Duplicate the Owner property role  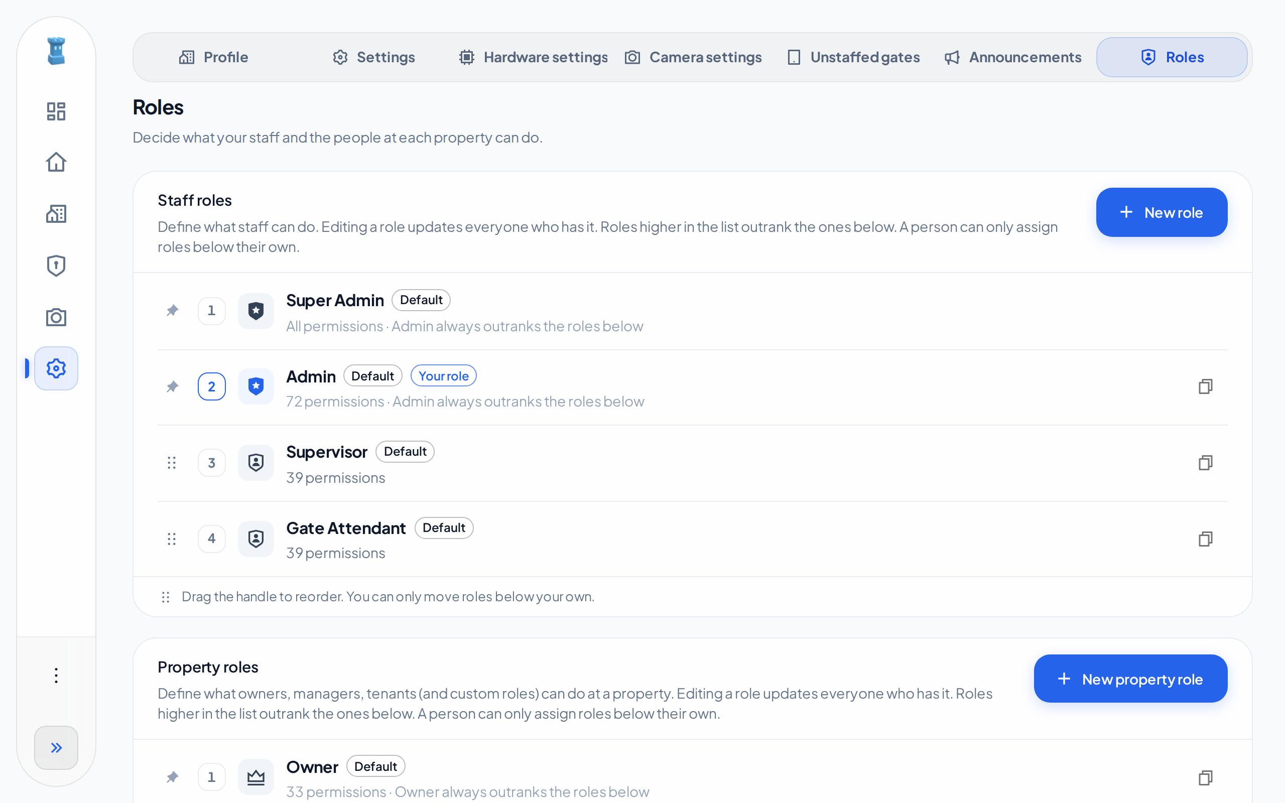[1205, 777]
